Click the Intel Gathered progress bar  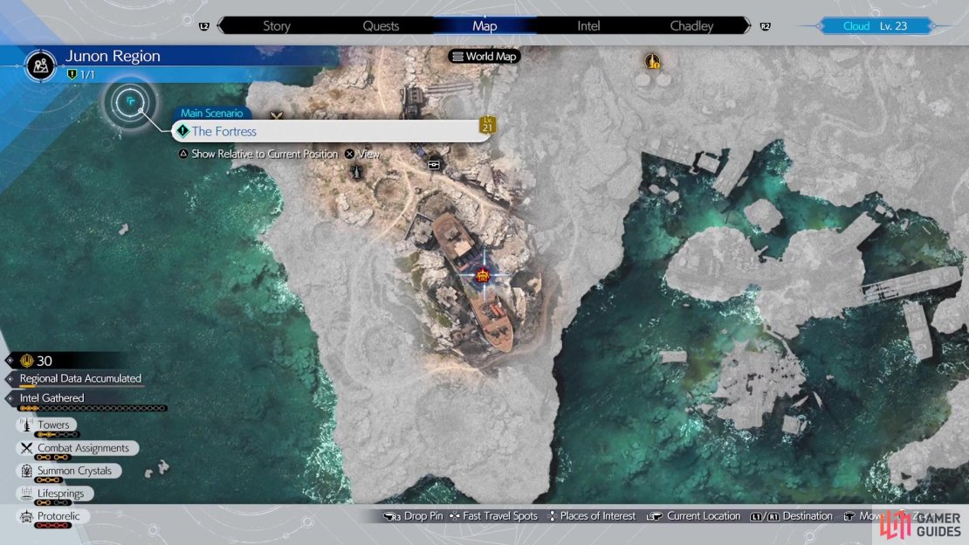pyautogui.click(x=93, y=408)
